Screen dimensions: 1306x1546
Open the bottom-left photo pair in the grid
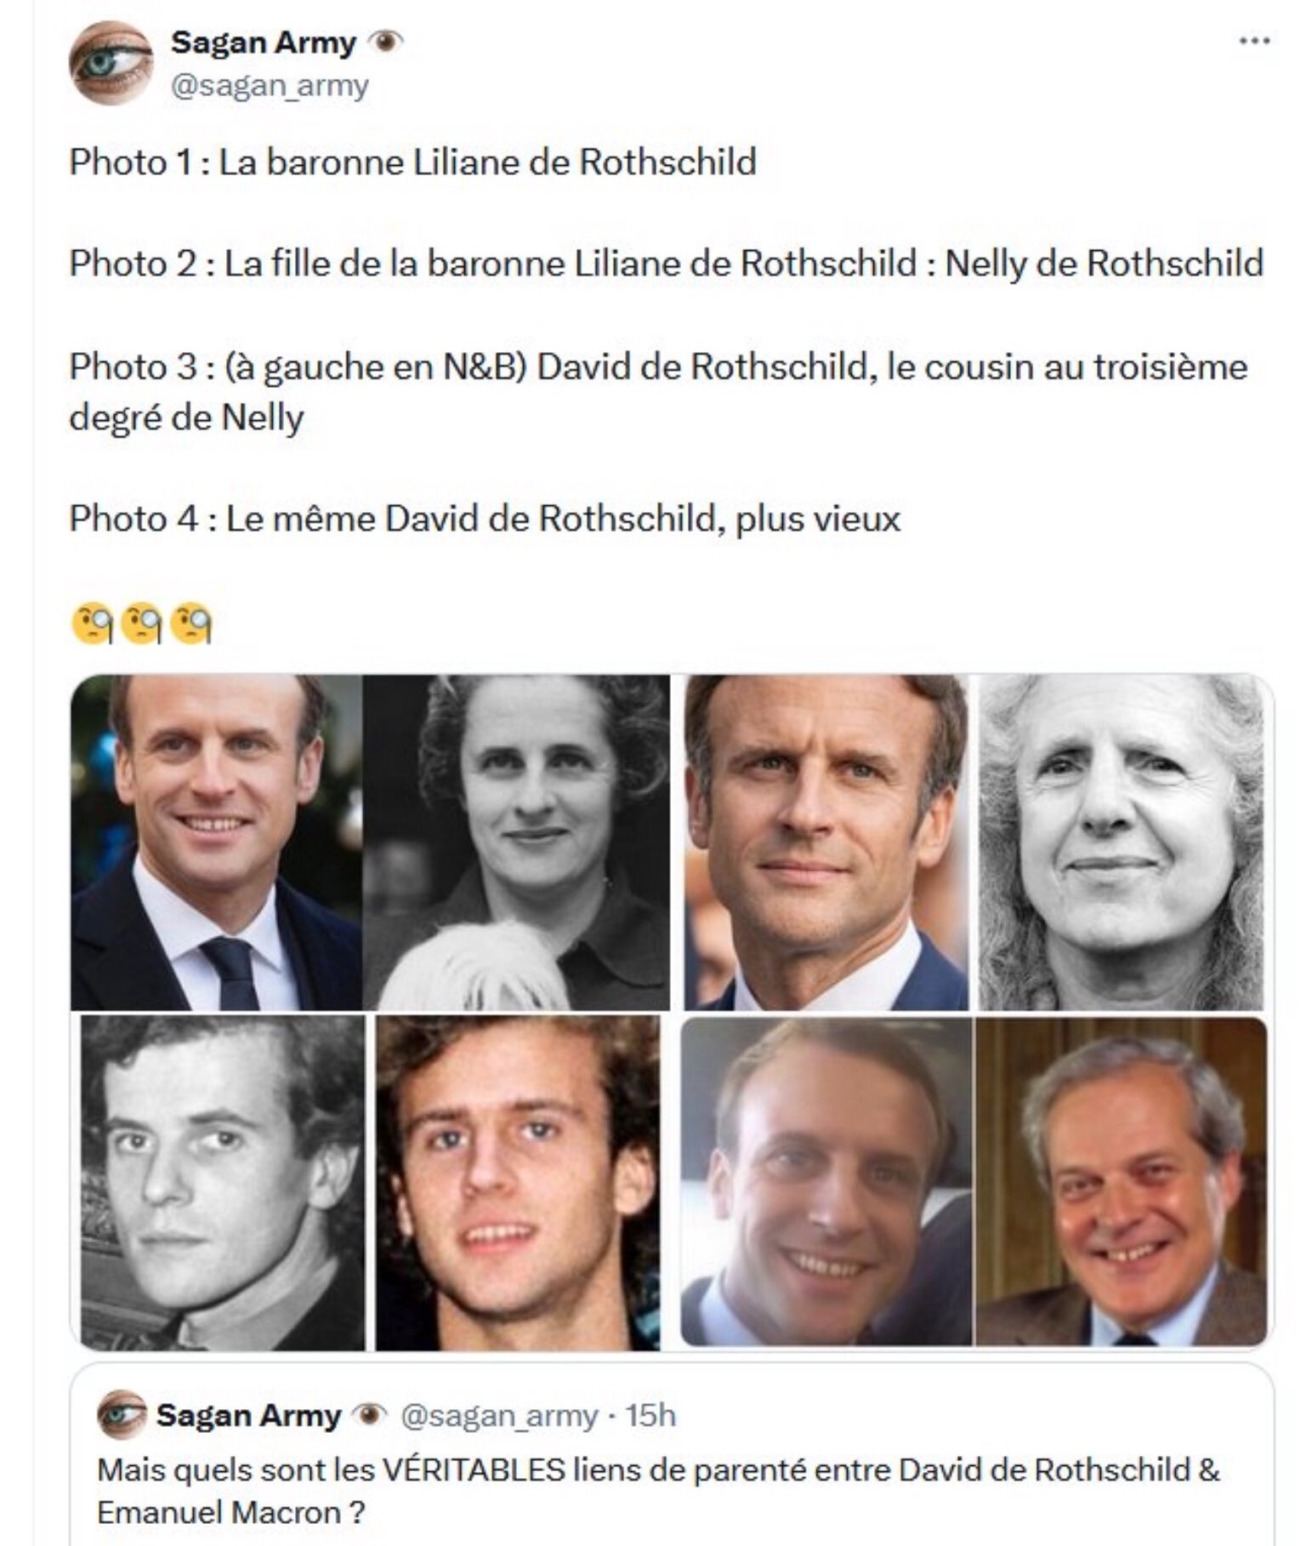point(370,1182)
